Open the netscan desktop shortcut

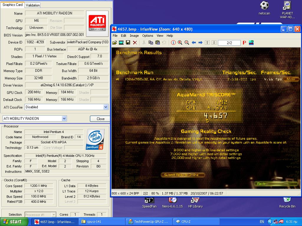point(264,8)
